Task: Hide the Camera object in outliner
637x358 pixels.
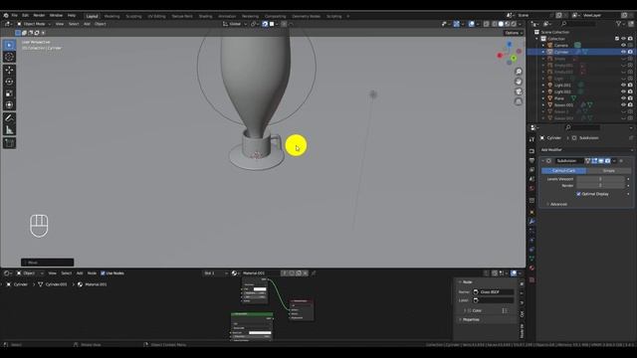Action: [623, 46]
